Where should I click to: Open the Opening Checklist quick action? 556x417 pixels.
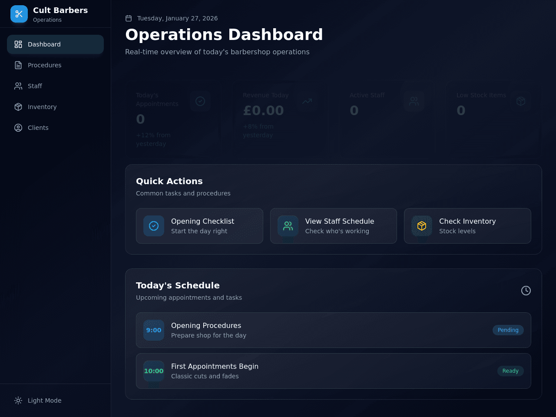[199, 226]
